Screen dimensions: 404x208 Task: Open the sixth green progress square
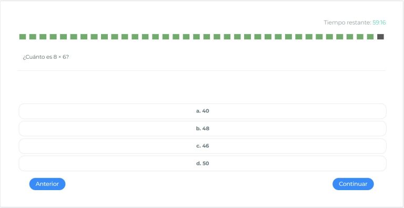pos(74,37)
